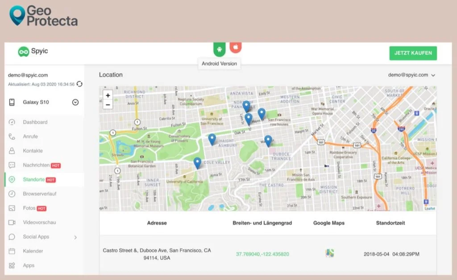Click the HOT badge next to Fotos
This screenshot has width=457, height=280.
tap(42, 208)
